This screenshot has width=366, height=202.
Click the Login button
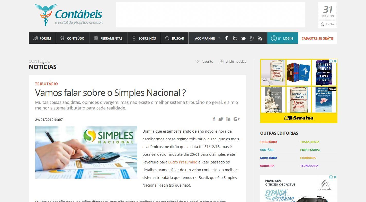[x=282, y=38]
